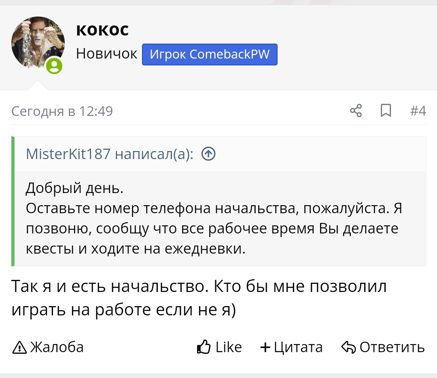Click the Новичок user title
The image size is (437, 378).
tap(107, 54)
